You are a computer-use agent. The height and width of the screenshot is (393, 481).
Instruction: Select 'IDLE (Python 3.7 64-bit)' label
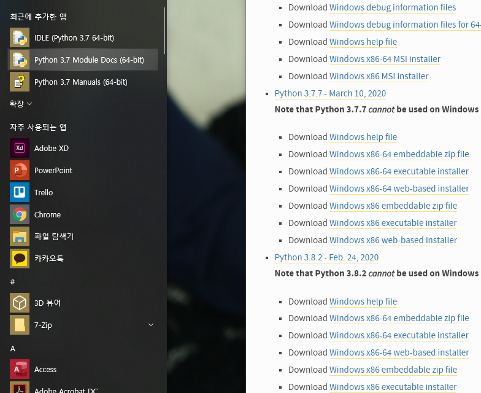74,38
